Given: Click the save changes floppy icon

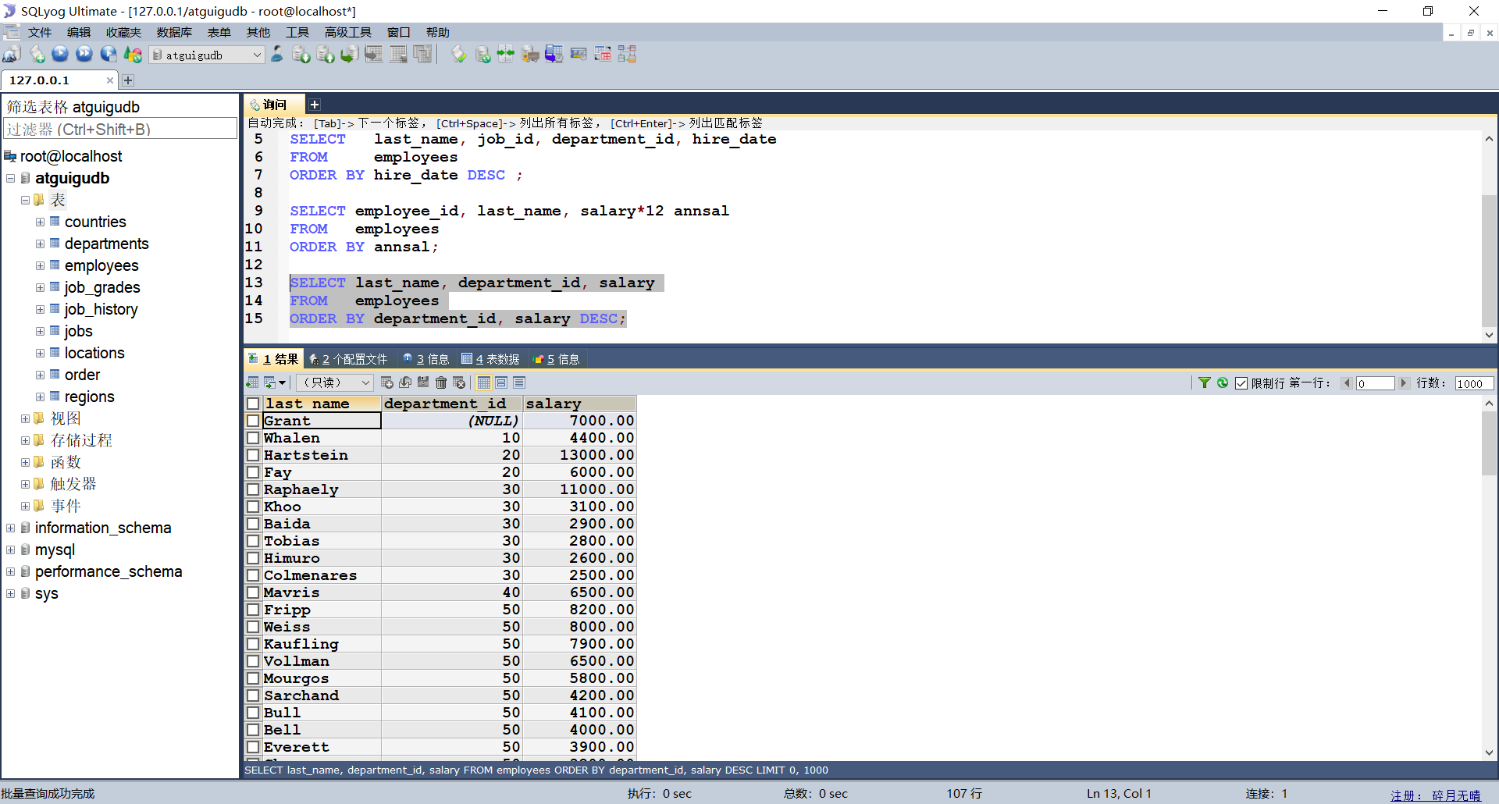Looking at the screenshot, I should [x=423, y=382].
